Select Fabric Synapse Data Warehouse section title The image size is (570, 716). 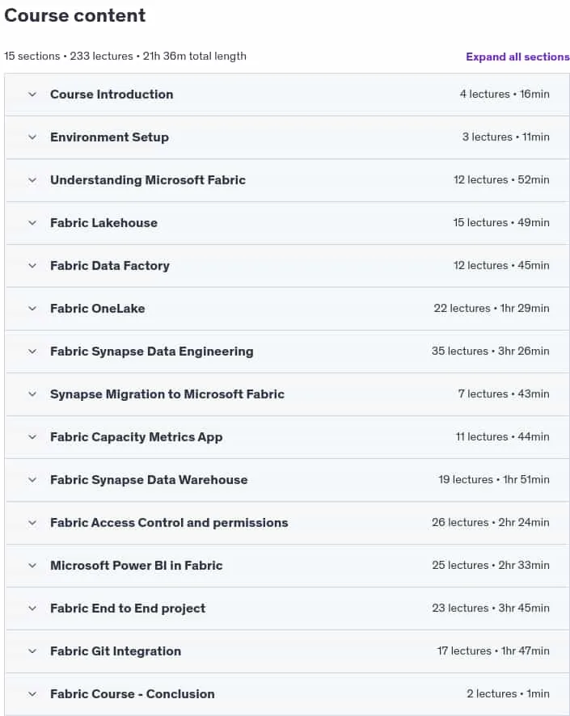point(149,480)
